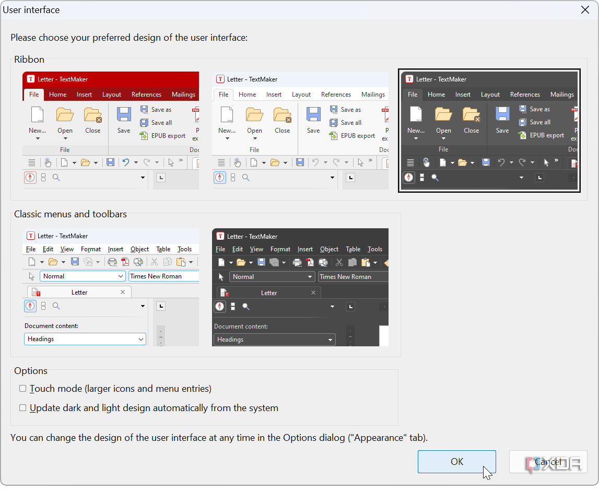Toggle Update dark and light design automatically checkbox
The image size is (599, 491).
click(x=23, y=408)
